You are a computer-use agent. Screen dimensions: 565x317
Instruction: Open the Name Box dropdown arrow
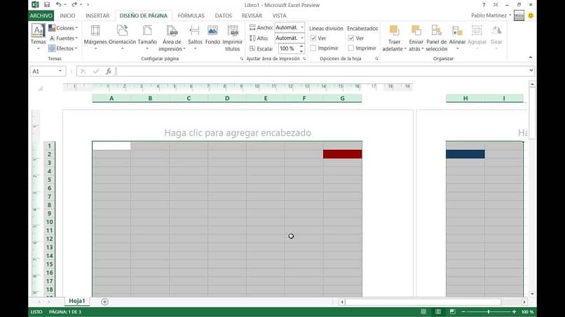[60, 71]
